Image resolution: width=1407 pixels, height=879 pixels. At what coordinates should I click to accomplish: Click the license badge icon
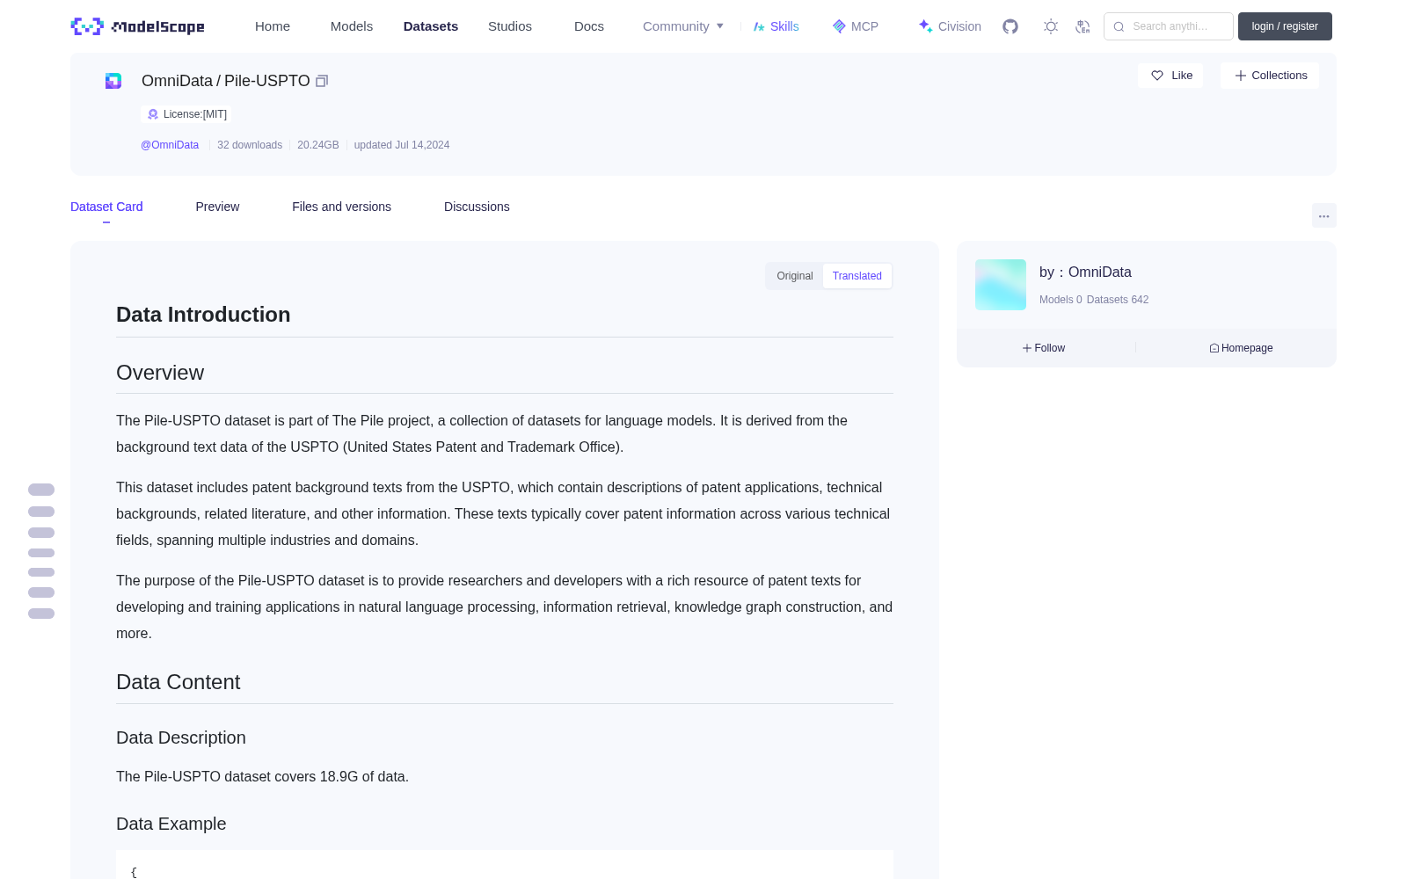(x=153, y=114)
